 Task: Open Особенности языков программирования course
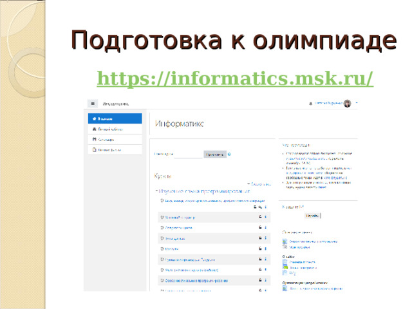click(x=196, y=281)
